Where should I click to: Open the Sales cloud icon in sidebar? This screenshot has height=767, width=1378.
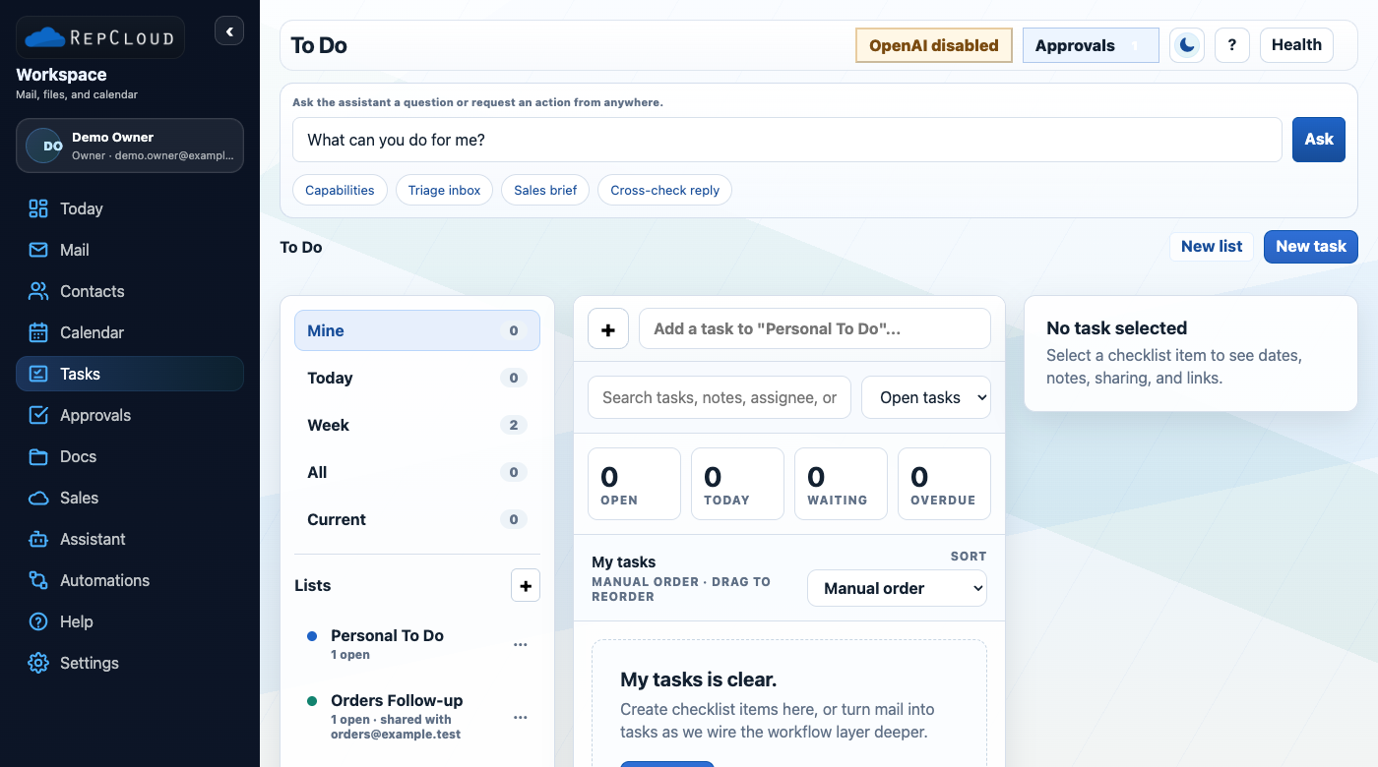pyautogui.click(x=38, y=498)
